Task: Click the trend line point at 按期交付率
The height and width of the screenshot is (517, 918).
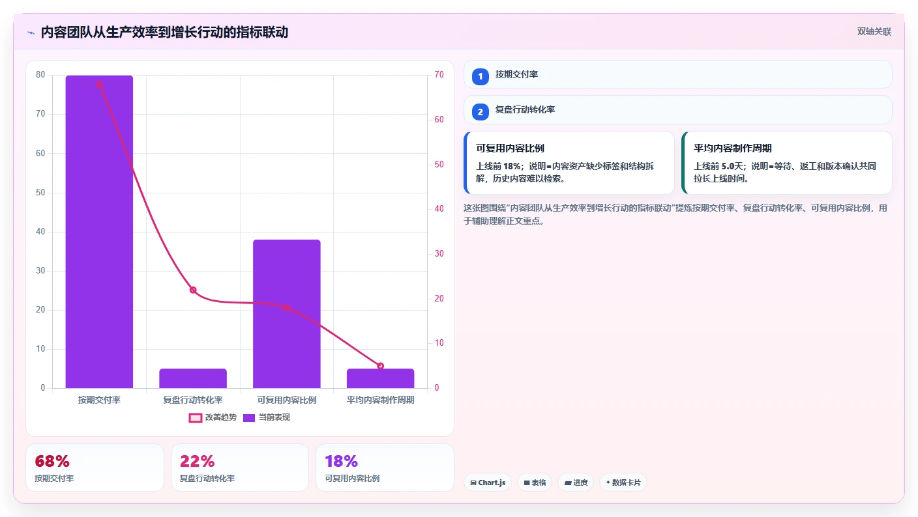Action: click(x=99, y=84)
